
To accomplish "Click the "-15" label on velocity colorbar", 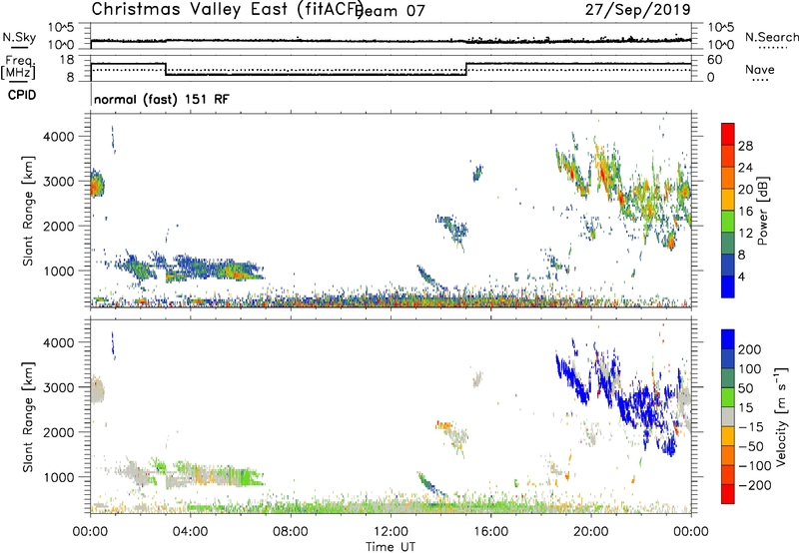I will pos(751,426).
